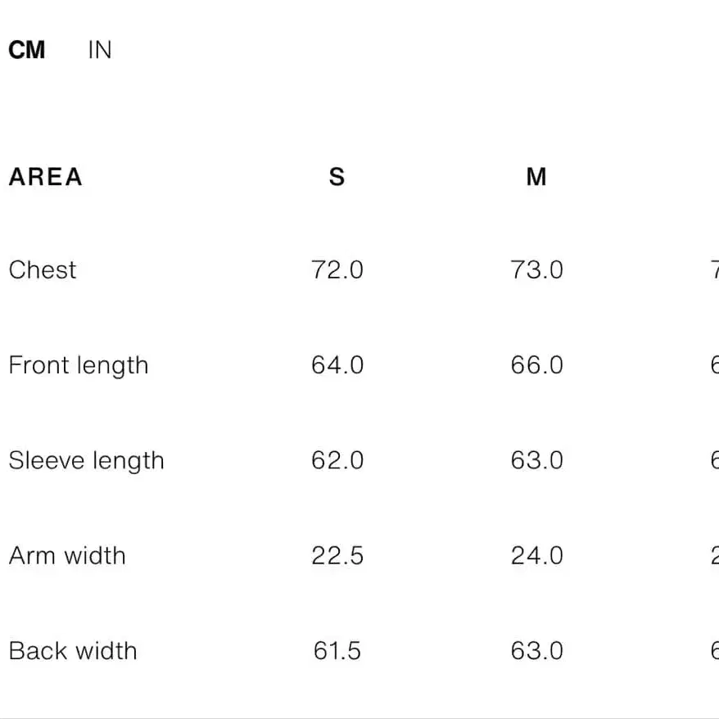
Task: Switch to the CM unit tab
Action: click(27, 50)
